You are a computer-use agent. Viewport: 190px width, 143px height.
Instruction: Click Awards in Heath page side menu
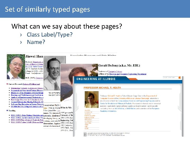[x=87, y=110]
